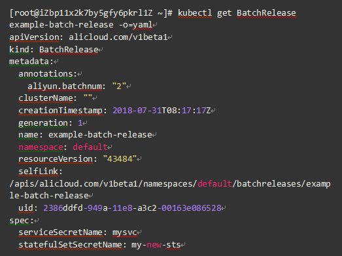Click the timestamp value '2018-07-31T08:17:17Z'
Viewport: 342px width, 256px height.
pyautogui.click(x=162, y=110)
